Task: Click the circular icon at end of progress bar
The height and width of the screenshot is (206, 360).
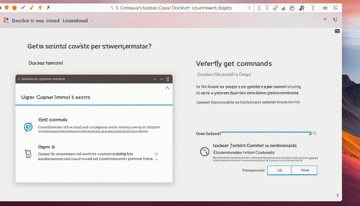Action: point(314,133)
